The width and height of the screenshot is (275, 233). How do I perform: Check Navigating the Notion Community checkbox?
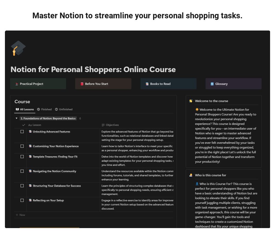point(22,171)
